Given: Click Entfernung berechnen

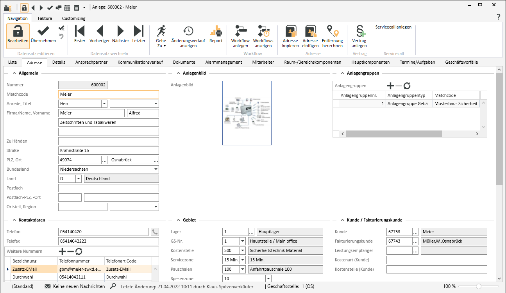Looking at the screenshot, I should (x=333, y=36).
